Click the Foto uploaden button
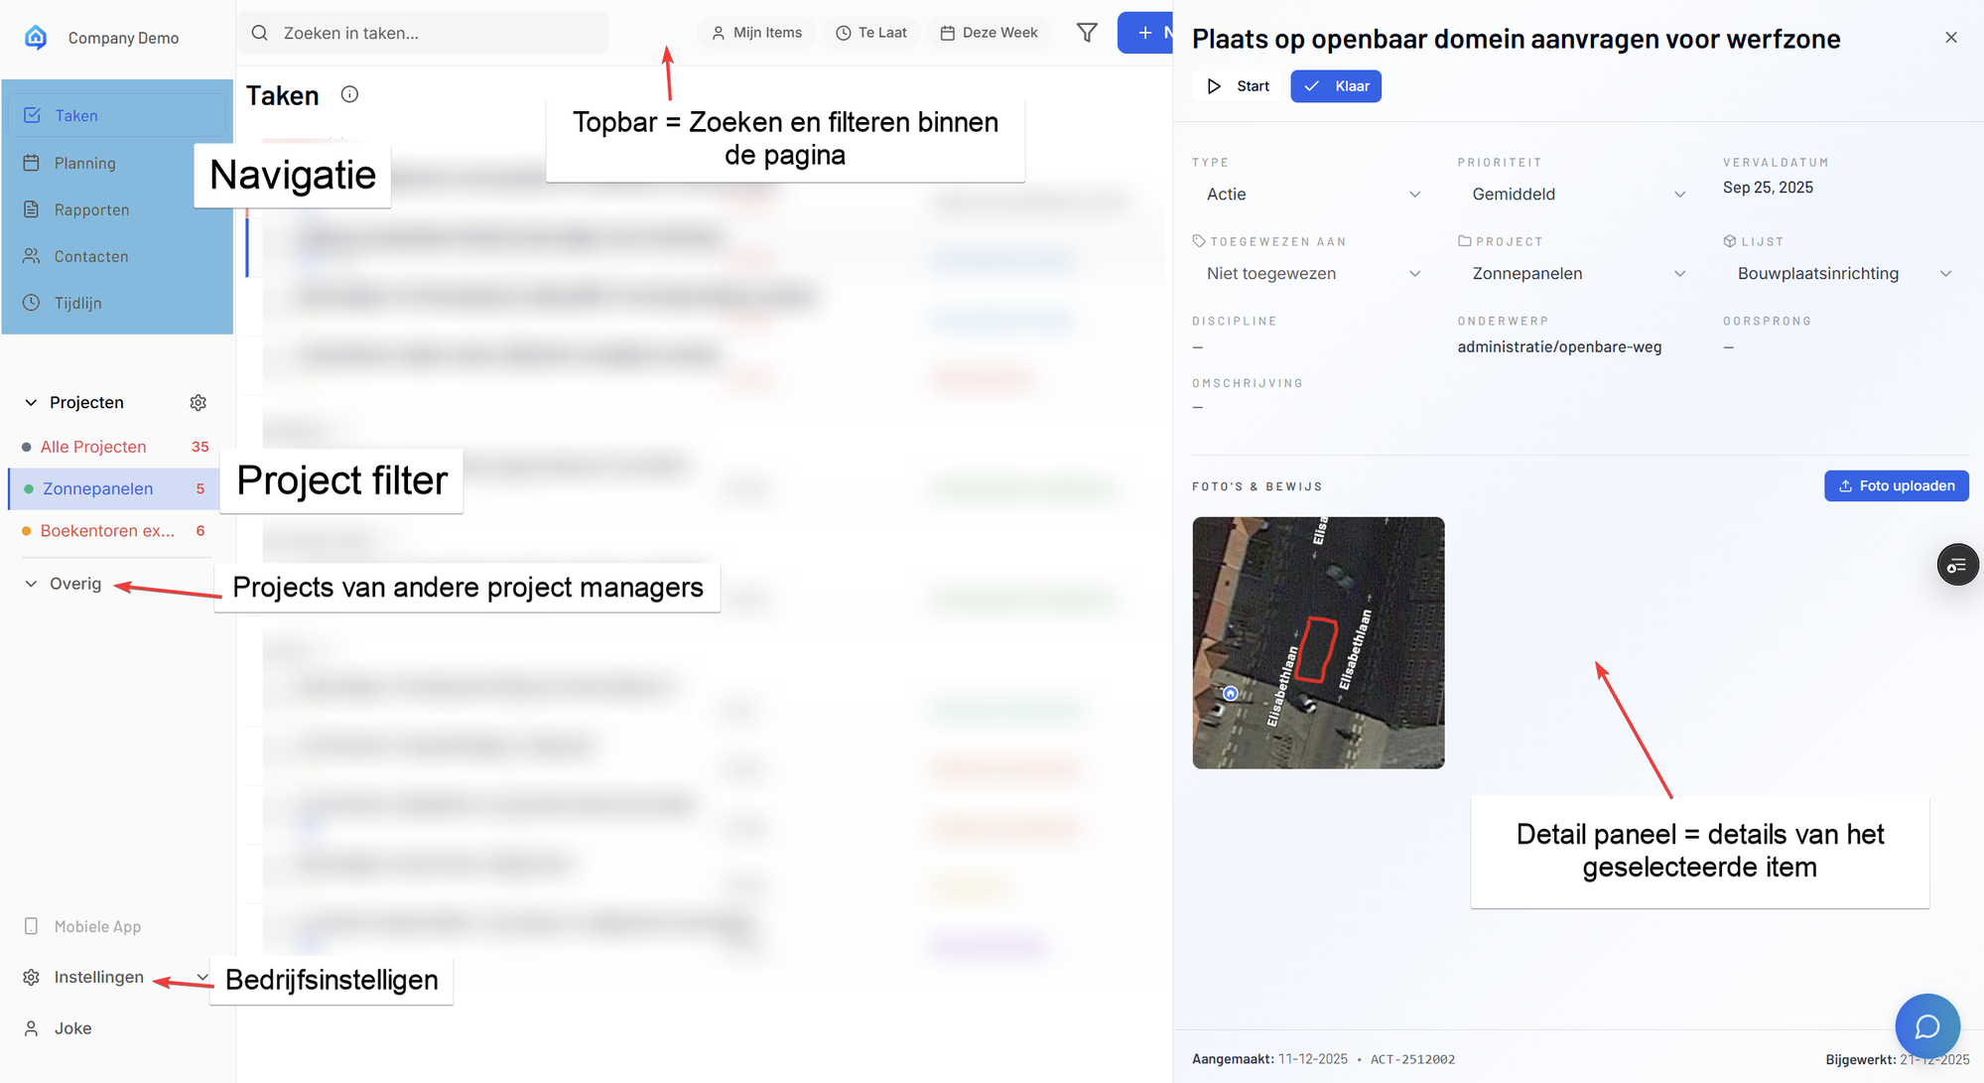 [x=1896, y=486]
